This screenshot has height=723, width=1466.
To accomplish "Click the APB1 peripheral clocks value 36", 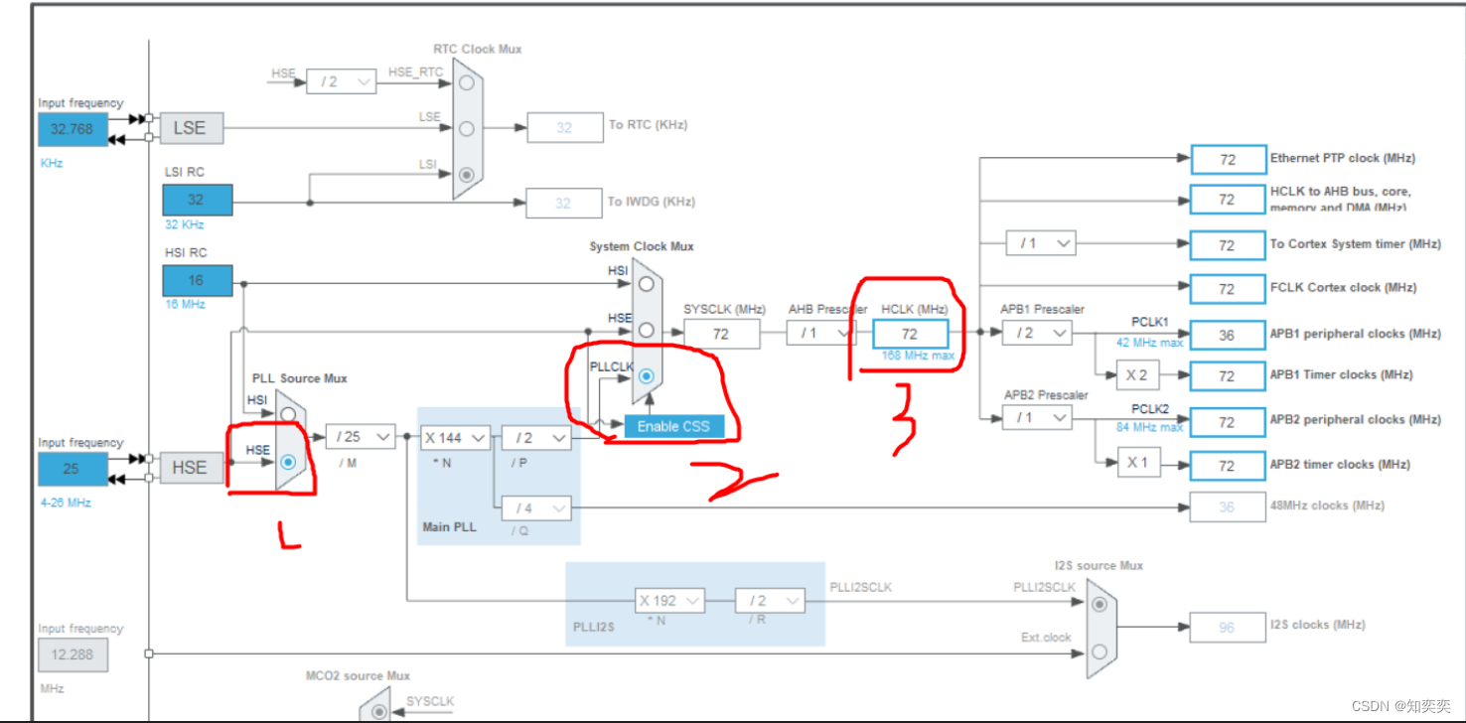I will pos(1229,335).
